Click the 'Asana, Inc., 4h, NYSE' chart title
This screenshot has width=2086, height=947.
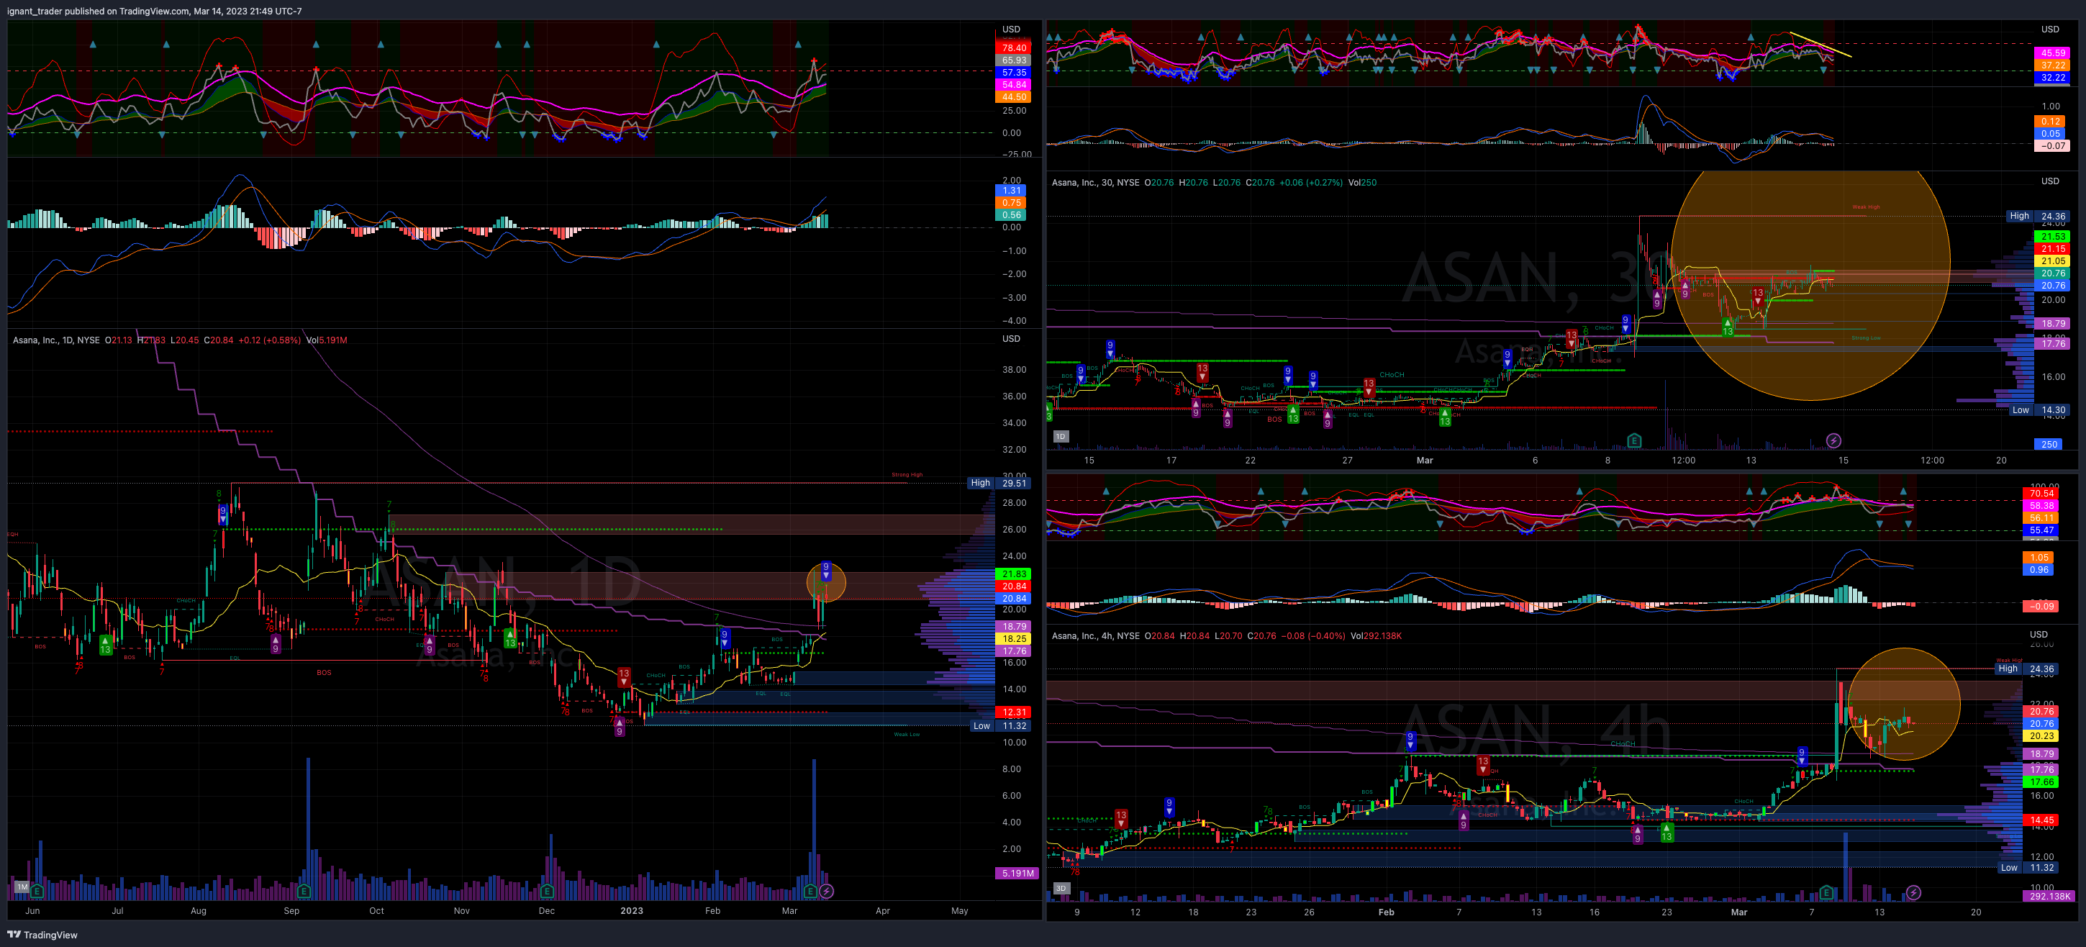1095,636
